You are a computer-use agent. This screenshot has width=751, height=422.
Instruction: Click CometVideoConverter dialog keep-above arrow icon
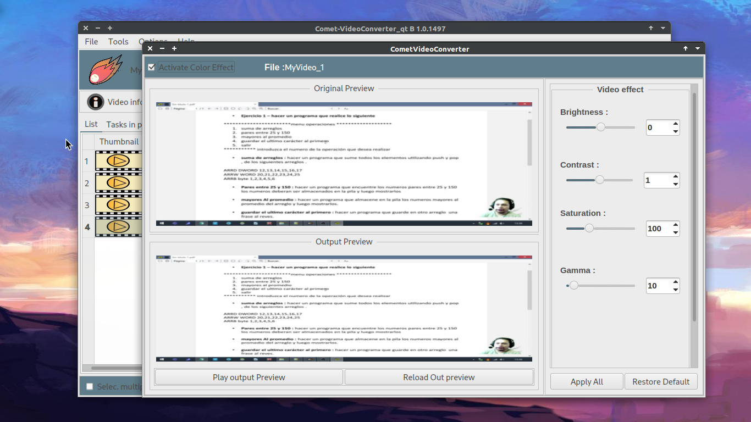[x=686, y=48]
